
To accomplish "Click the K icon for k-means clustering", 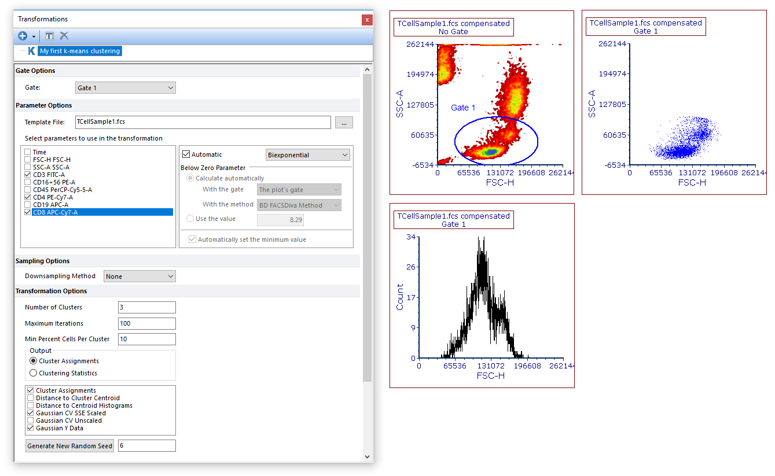I will [31, 51].
